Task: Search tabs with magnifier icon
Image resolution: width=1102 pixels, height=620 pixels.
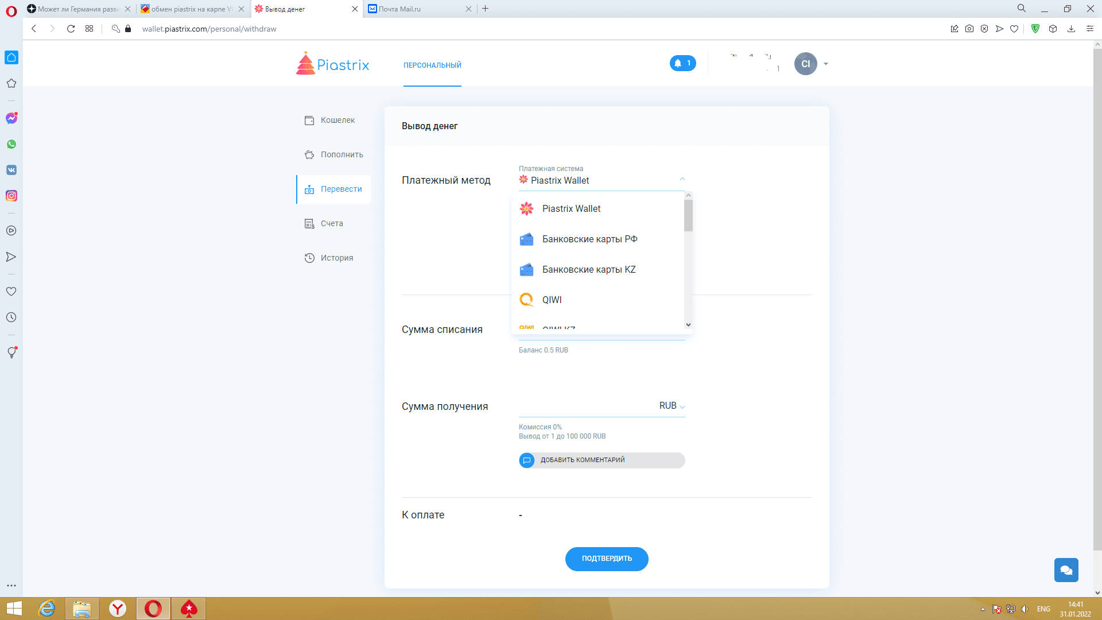Action: click(1022, 9)
